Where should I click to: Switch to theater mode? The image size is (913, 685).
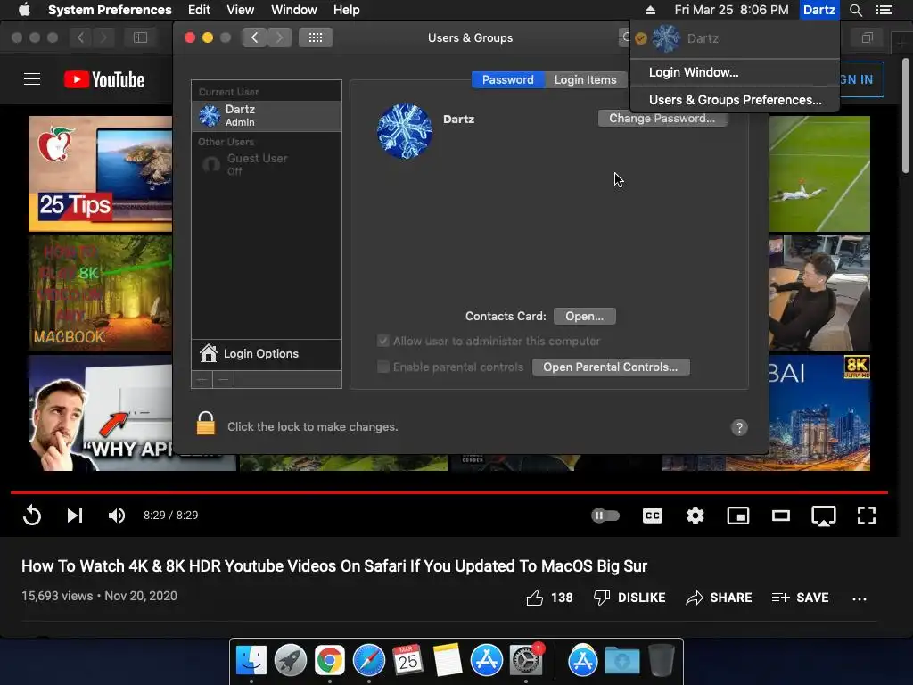point(781,516)
